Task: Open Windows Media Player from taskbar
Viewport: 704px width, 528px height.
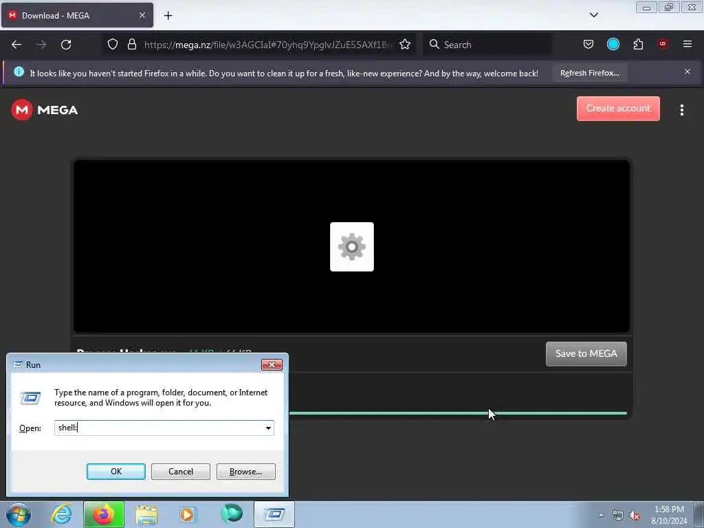Action: coord(188,514)
